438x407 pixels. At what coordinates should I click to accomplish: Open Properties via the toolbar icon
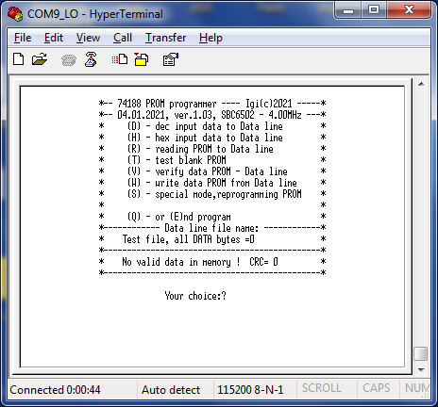(x=171, y=59)
